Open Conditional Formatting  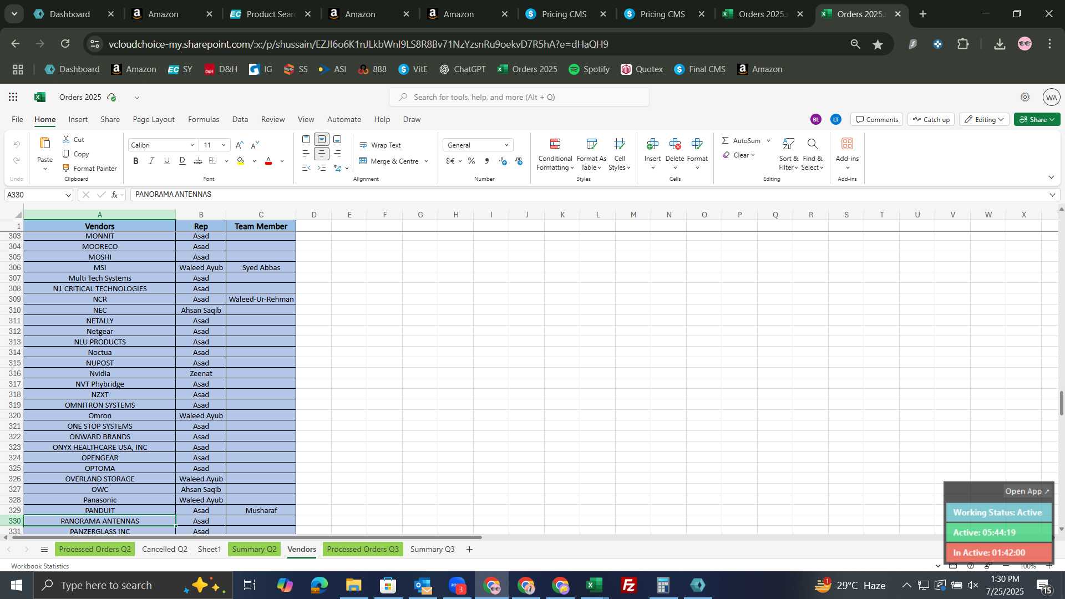555,154
